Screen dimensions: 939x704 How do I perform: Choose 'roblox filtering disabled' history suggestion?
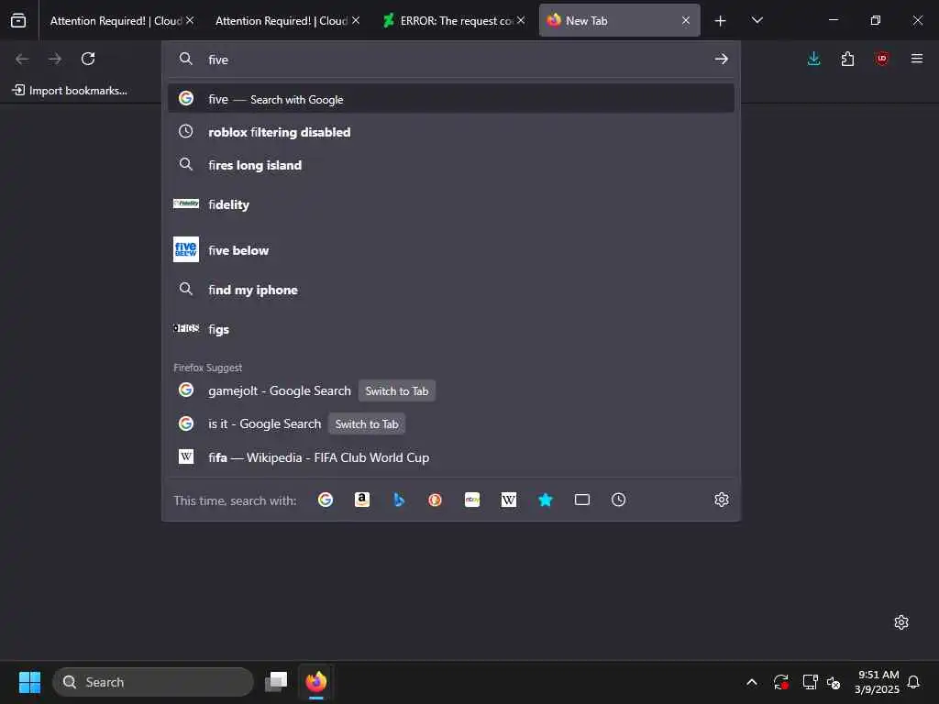(451, 132)
